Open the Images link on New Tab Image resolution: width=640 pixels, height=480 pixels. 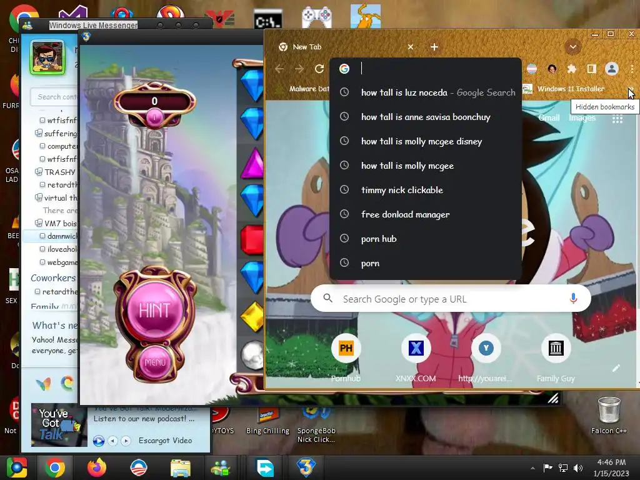point(582,118)
